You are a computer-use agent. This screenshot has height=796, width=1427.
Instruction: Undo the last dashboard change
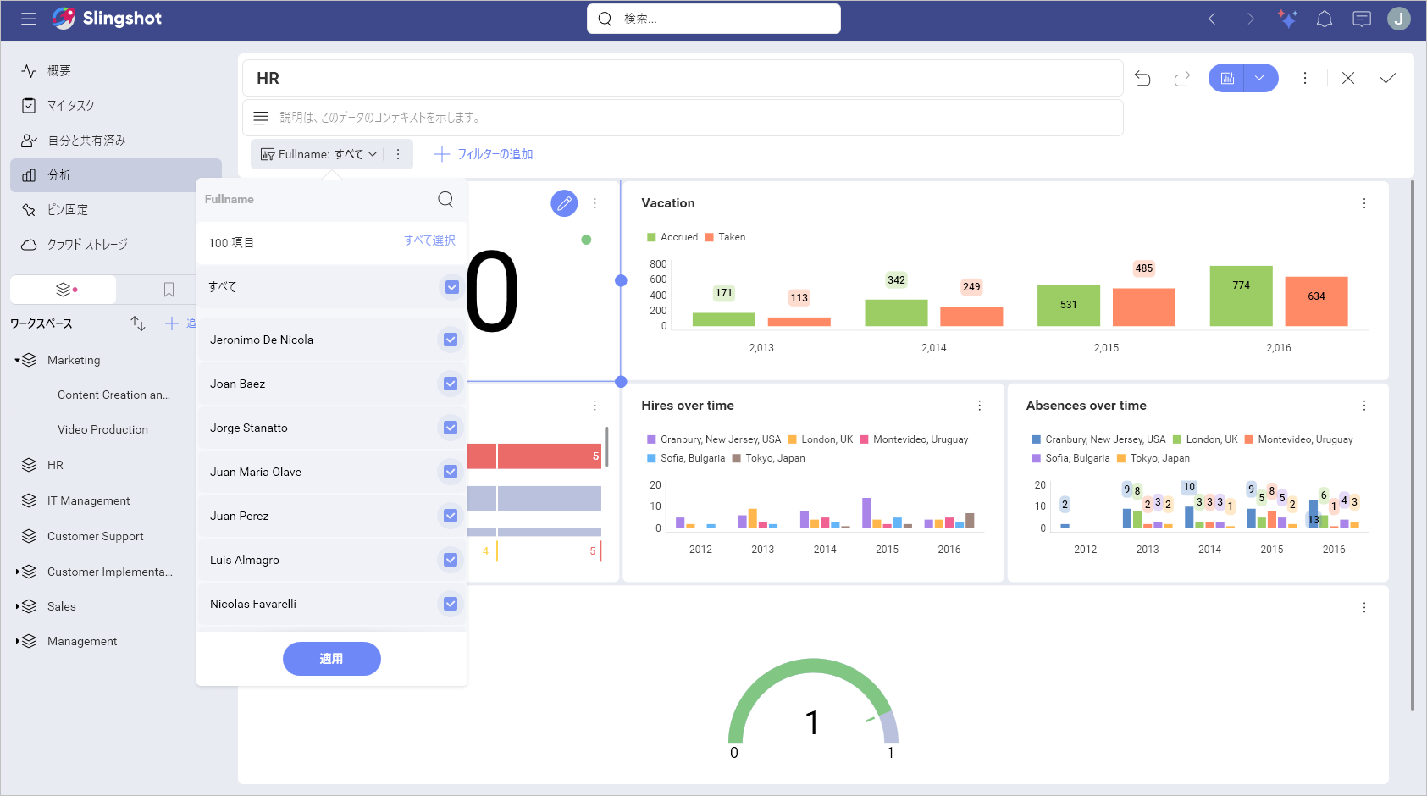tap(1142, 78)
